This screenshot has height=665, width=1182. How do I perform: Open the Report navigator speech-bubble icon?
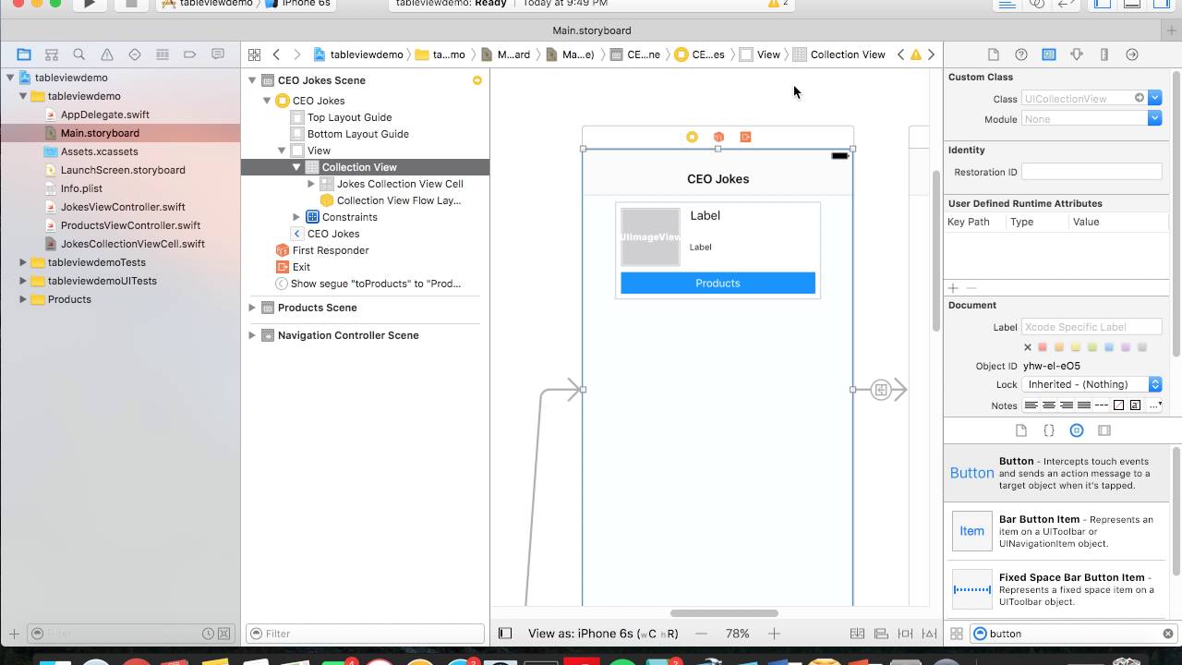(x=218, y=54)
